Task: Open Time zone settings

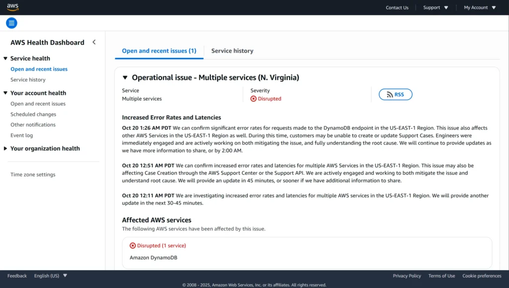Action: pyautogui.click(x=33, y=174)
